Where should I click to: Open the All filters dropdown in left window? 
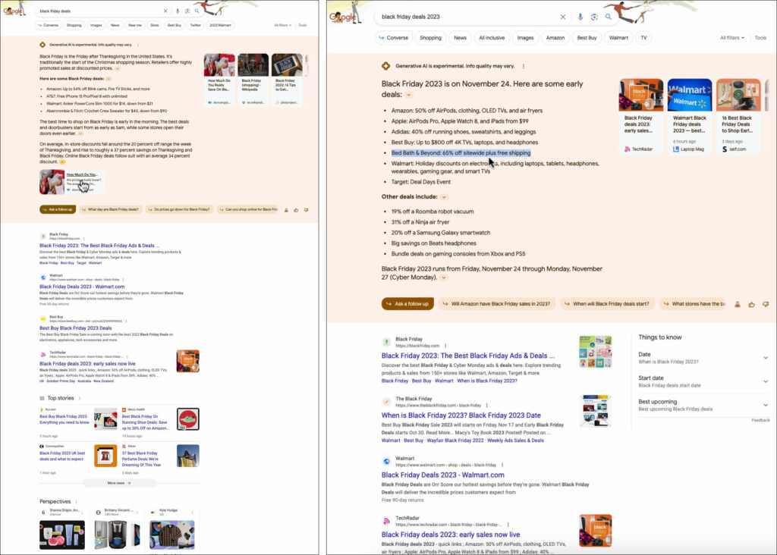282,25
